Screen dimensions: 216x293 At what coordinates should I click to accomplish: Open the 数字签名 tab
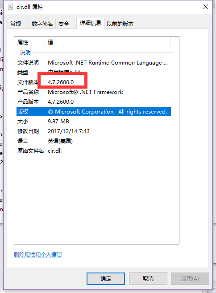pos(42,24)
